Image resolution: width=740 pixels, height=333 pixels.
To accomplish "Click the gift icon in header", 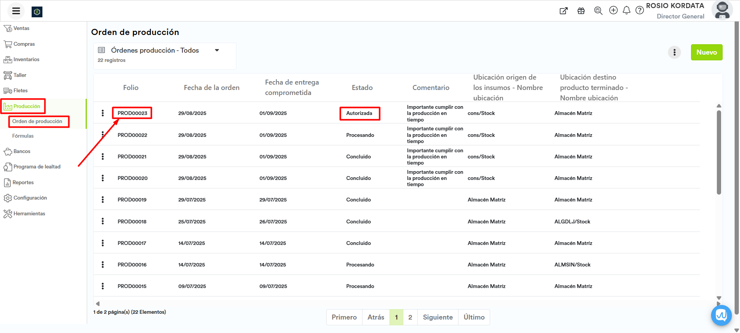I will tap(581, 11).
